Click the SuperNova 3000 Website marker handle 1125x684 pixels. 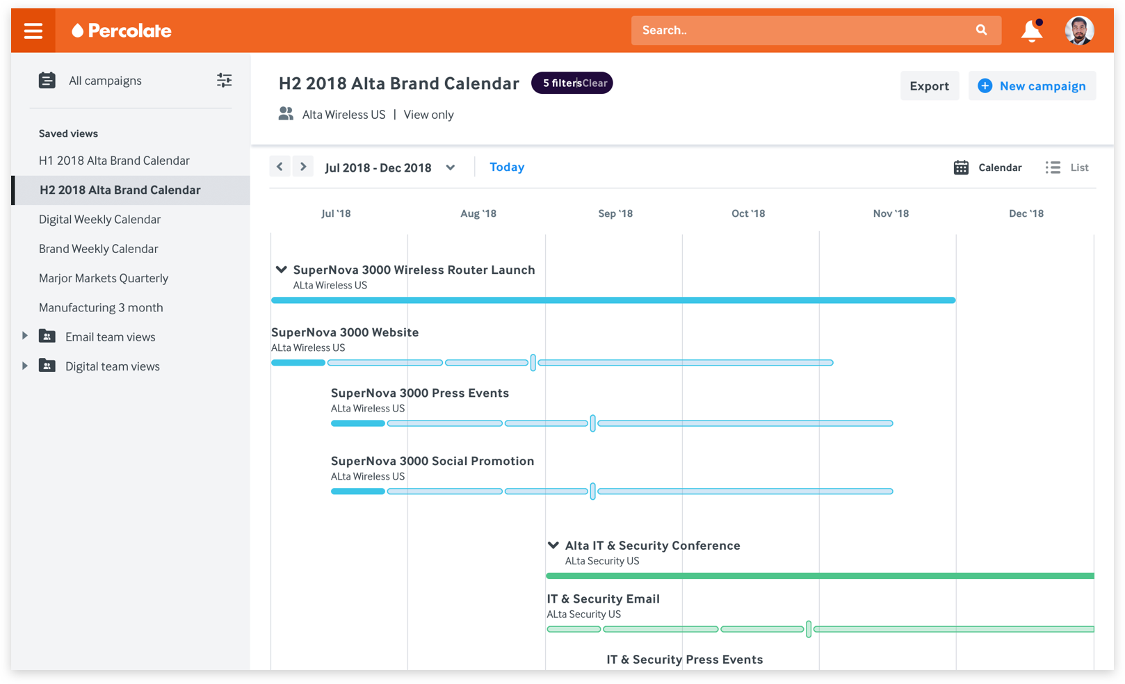point(533,362)
